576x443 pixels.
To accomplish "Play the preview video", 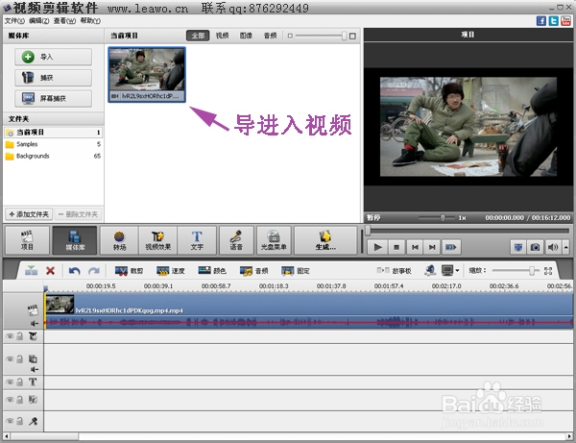I will (x=377, y=247).
